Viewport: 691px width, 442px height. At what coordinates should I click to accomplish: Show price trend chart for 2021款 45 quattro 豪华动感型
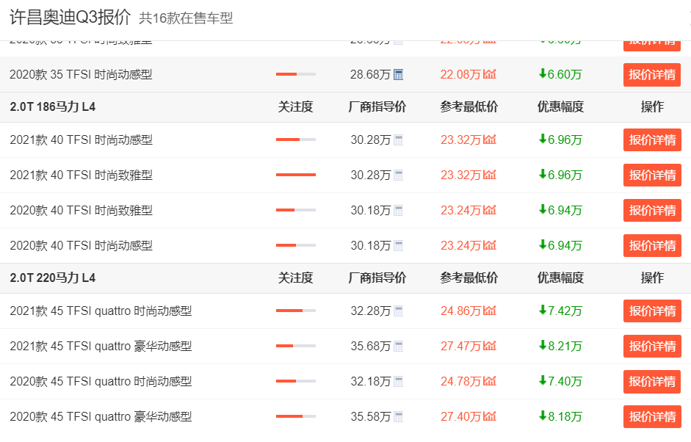pos(490,346)
